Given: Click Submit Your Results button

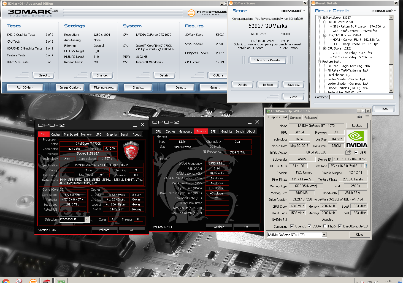Looking at the screenshot, I should 268,60.
